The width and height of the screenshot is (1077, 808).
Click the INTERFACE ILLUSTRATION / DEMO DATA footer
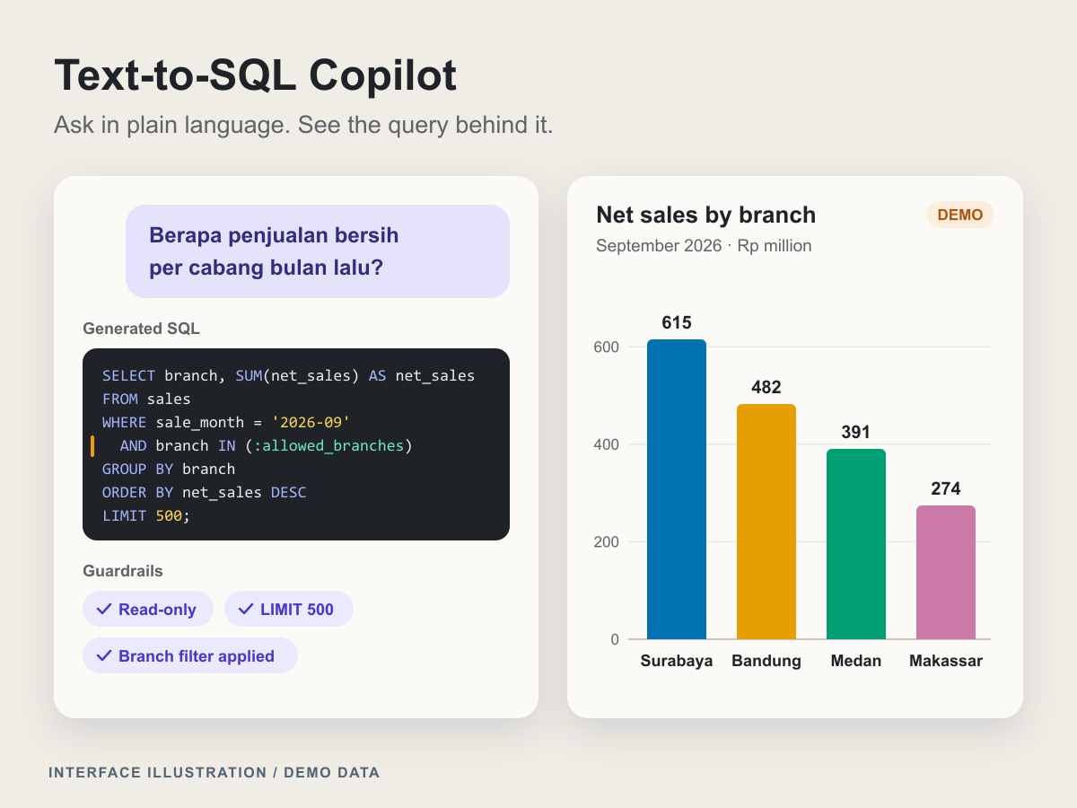[x=215, y=772]
